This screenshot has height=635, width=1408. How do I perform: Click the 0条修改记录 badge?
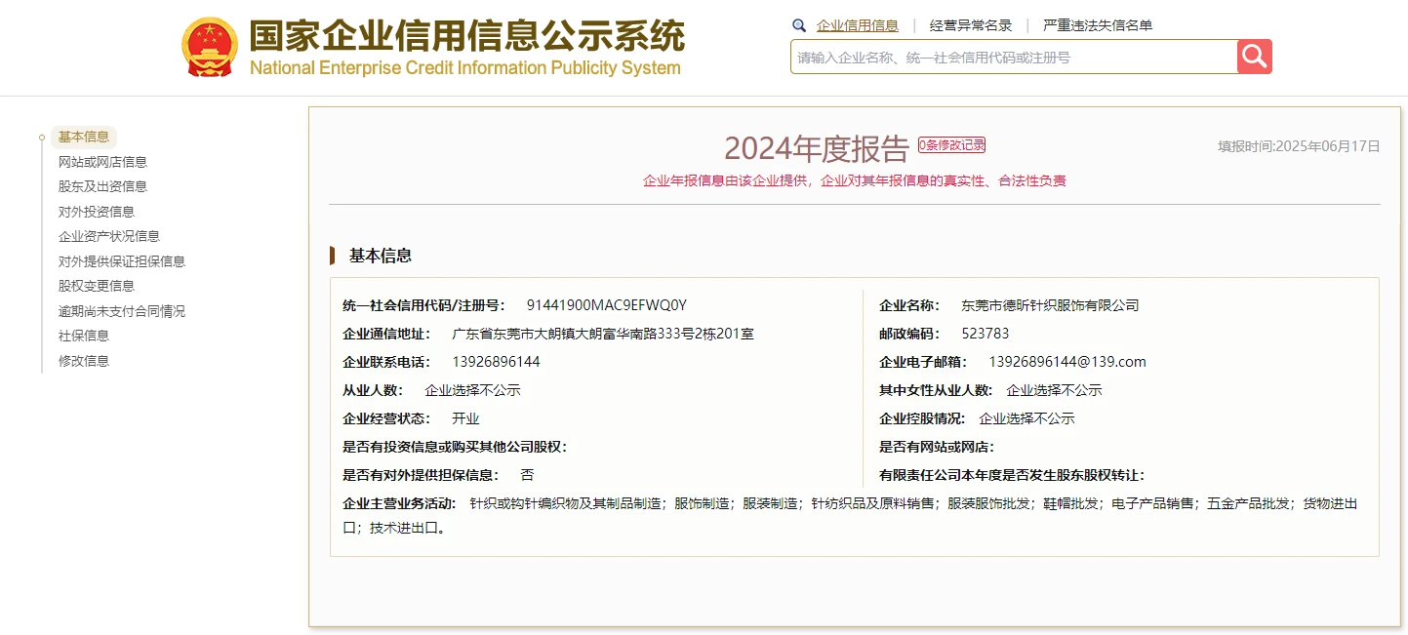(951, 145)
